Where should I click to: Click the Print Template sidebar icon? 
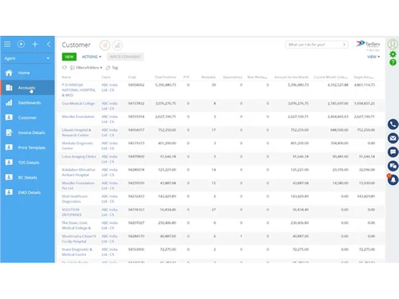click(x=9, y=148)
